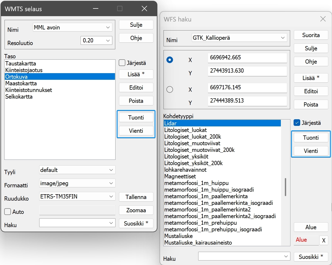This screenshot has width=332, height=265.
Task: Uncheck Järjestä in WFS haku window
Action: (x=297, y=123)
